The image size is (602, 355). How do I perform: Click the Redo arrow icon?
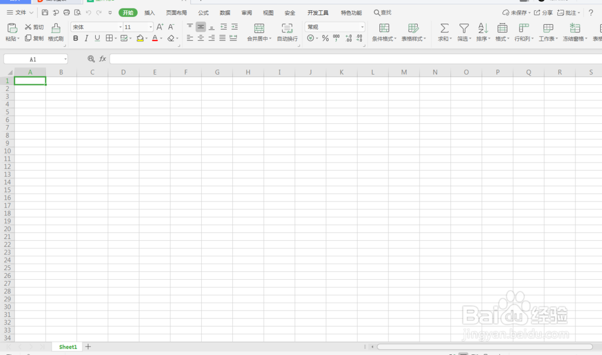coord(99,13)
